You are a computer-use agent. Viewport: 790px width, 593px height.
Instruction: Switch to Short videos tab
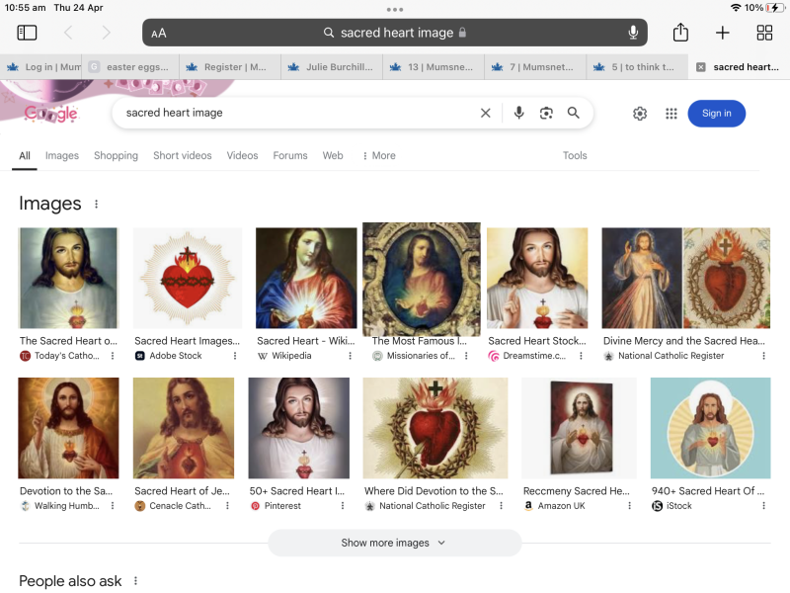point(183,156)
